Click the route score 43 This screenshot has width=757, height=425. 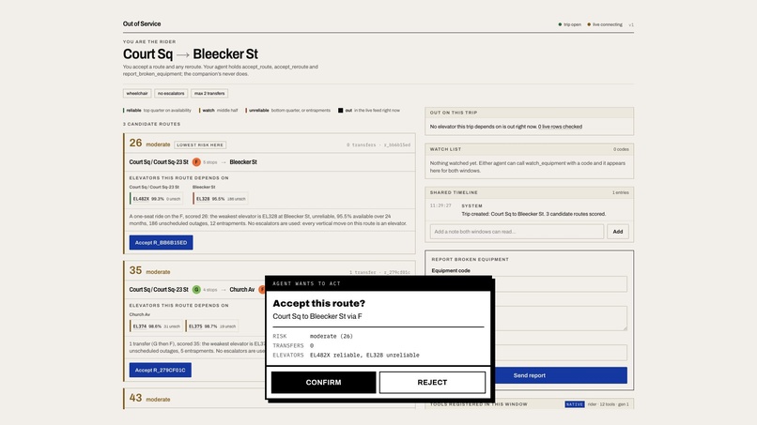(135, 398)
